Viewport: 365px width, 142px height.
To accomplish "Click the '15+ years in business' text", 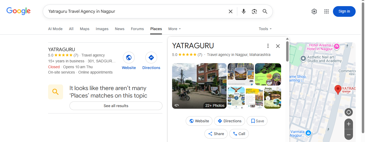I will [x=66, y=61].
